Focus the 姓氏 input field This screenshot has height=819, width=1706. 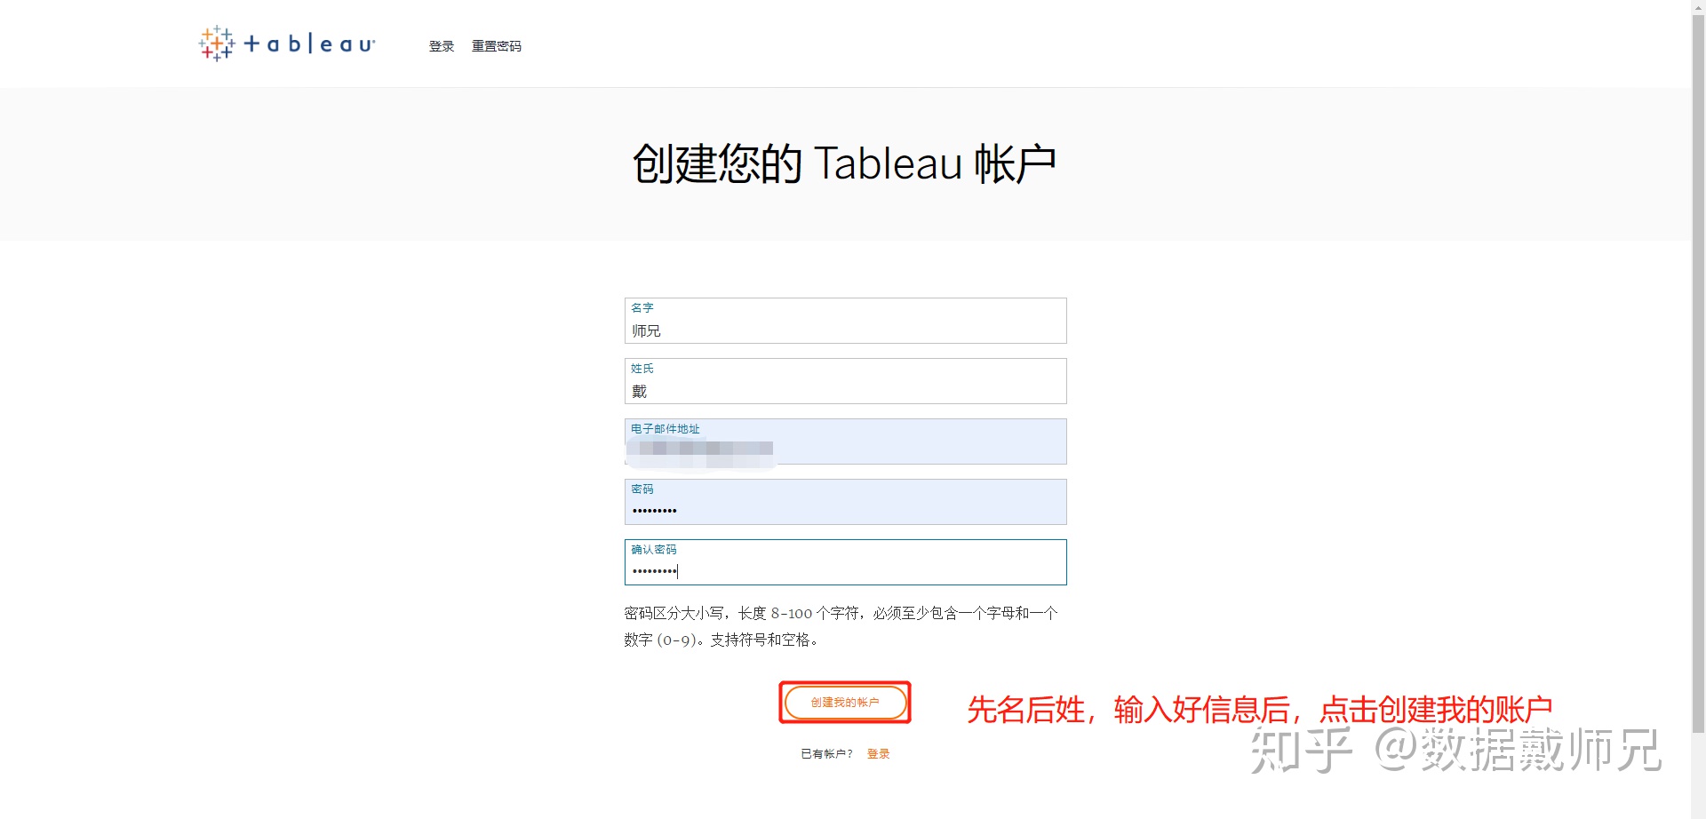[845, 381]
